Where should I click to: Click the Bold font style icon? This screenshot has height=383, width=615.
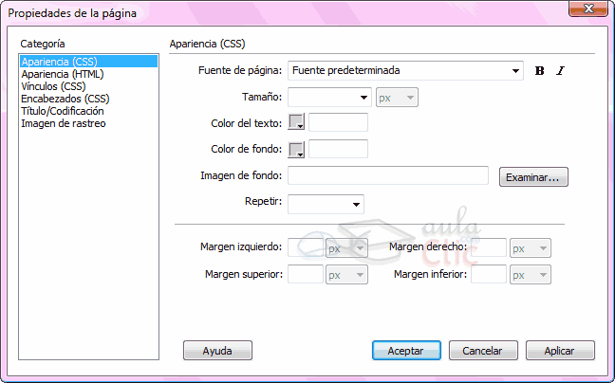tap(540, 71)
